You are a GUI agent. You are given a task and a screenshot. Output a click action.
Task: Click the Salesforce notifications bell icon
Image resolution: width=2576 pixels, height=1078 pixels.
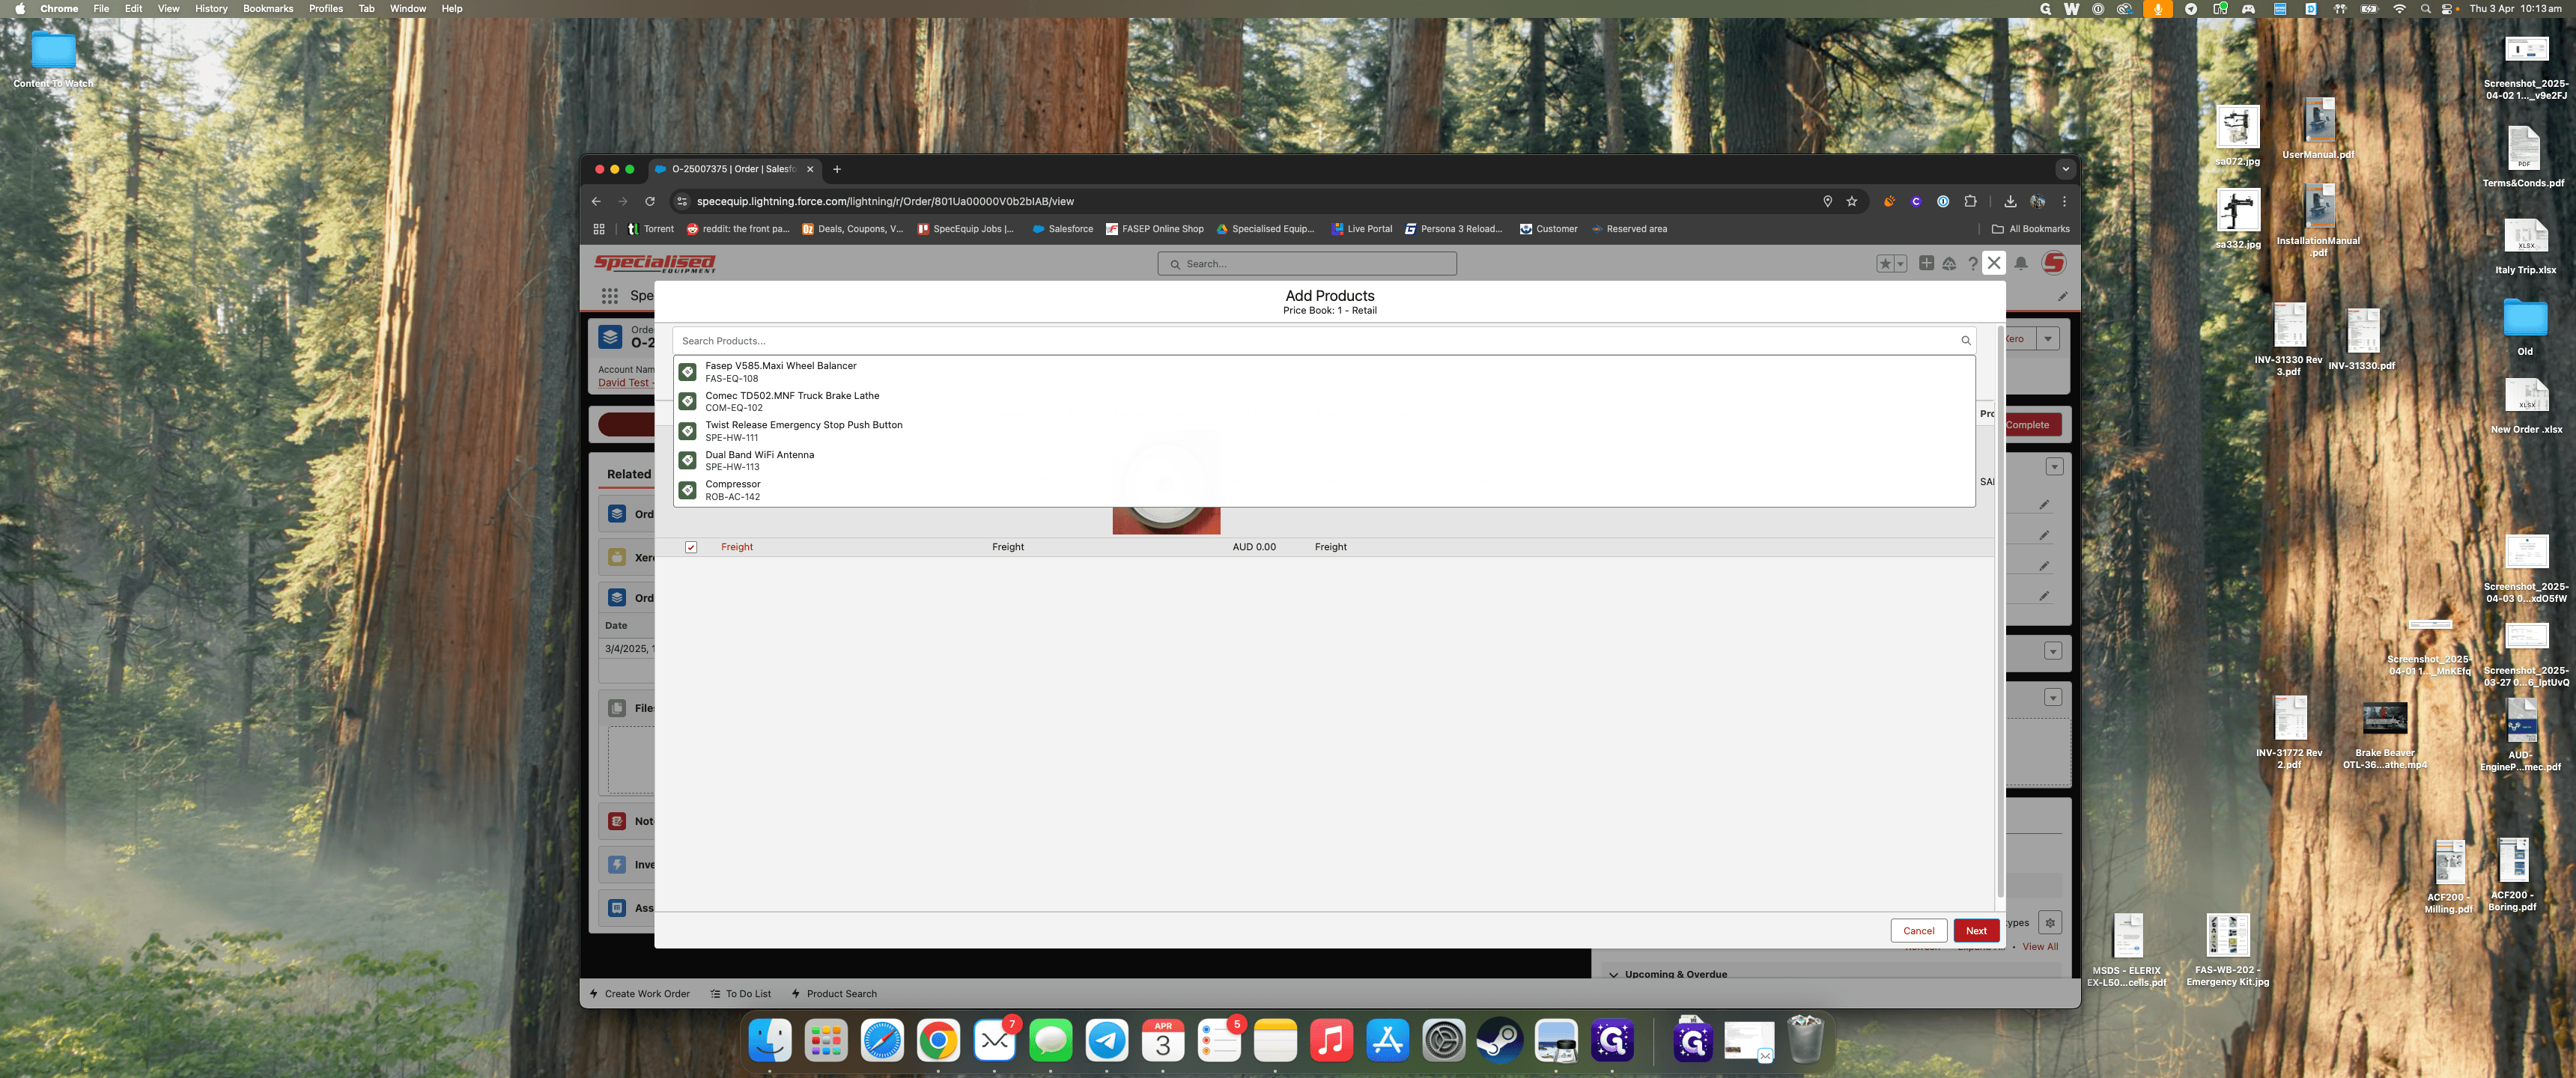click(x=2020, y=263)
